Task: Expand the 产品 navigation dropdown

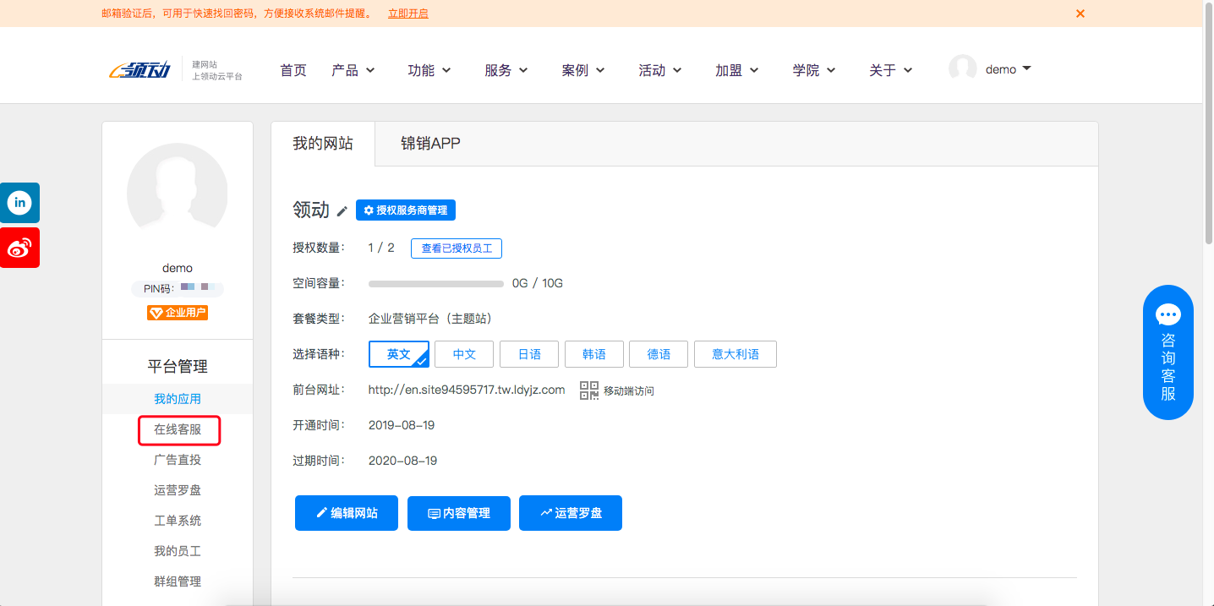Action: (x=353, y=70)
